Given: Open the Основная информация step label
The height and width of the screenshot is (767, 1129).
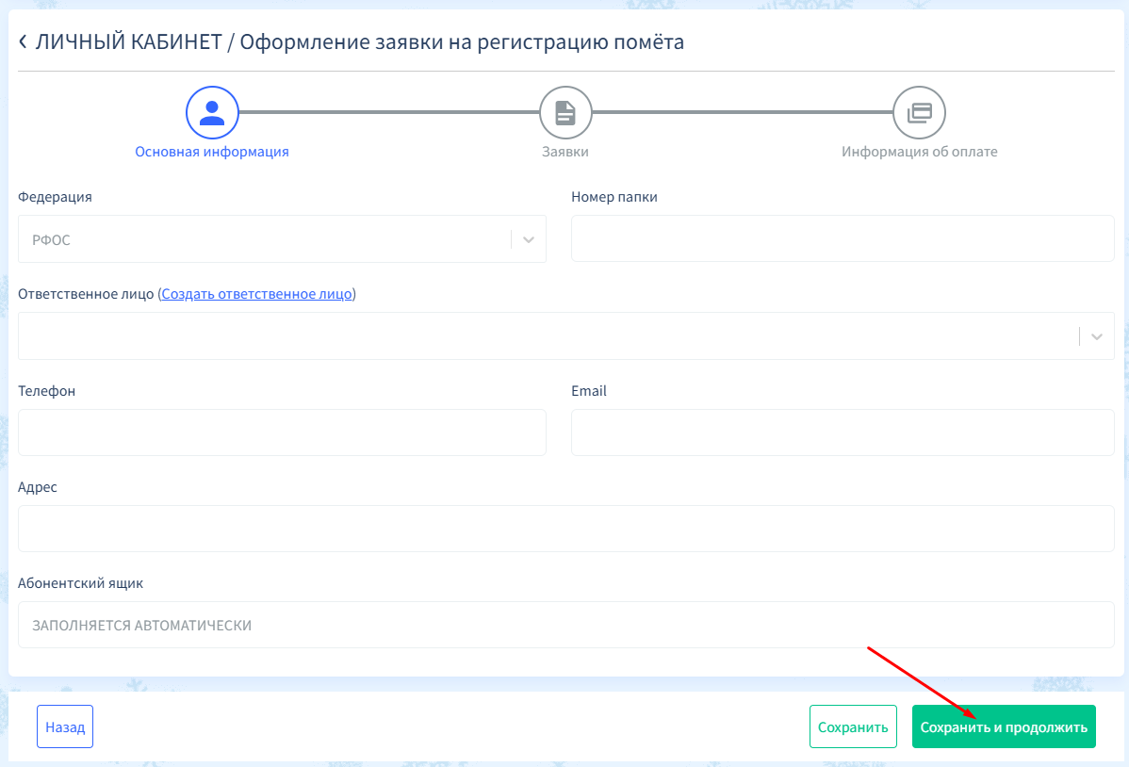Looking at the screenshot, I should click(212, 152).
